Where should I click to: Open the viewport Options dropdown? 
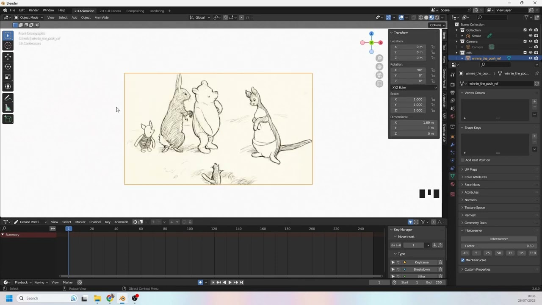point(437,25)
